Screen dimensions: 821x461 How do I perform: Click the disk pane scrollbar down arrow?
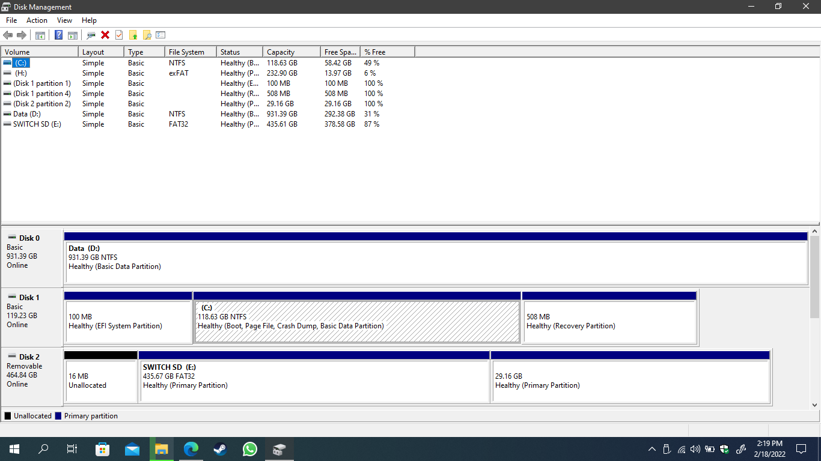(815, 405)
